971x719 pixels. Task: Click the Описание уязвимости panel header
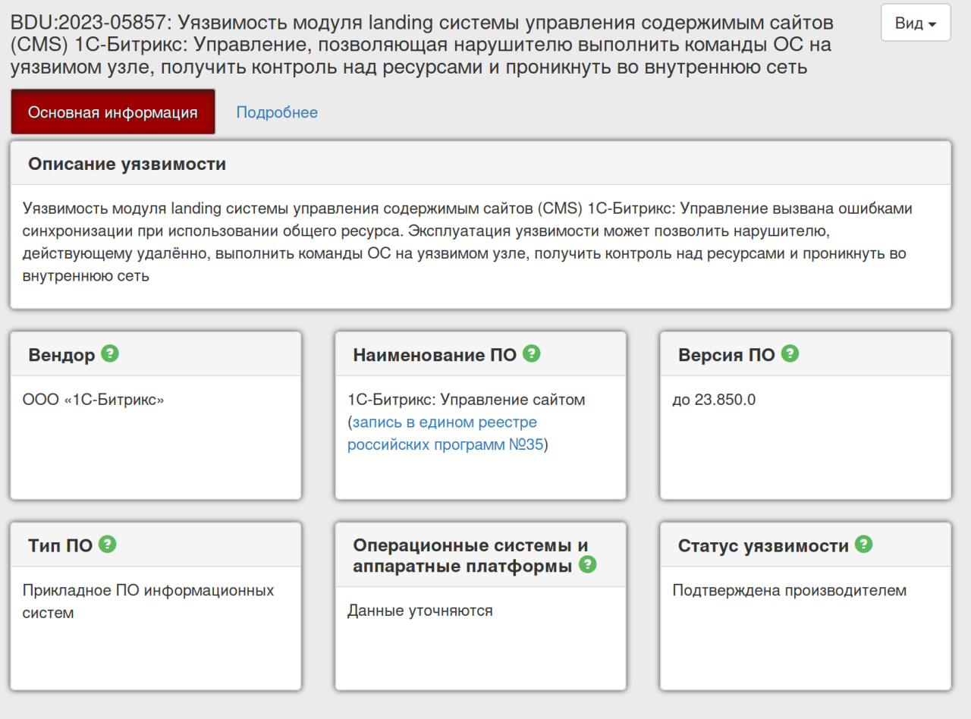[x=127, y=164]
